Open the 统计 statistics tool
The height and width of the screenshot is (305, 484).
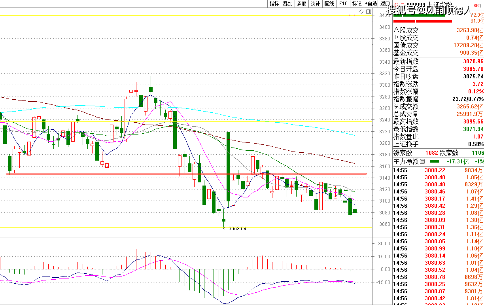click(x=315, y=4)
